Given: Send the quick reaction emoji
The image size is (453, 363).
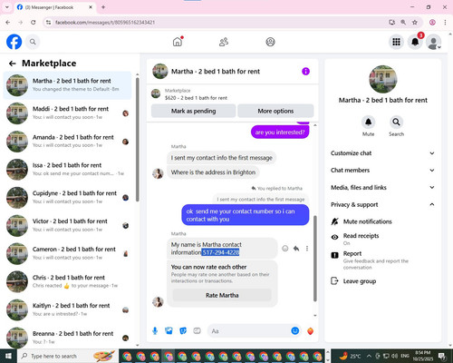Looking at the screenshot, I should click(x=310, y=331).
